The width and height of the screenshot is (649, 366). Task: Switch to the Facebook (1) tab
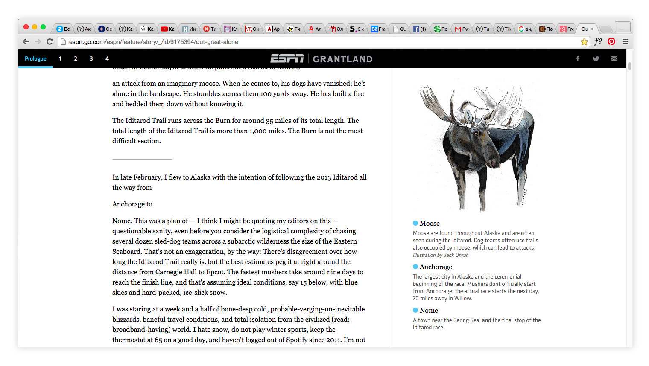coord(420,29)
